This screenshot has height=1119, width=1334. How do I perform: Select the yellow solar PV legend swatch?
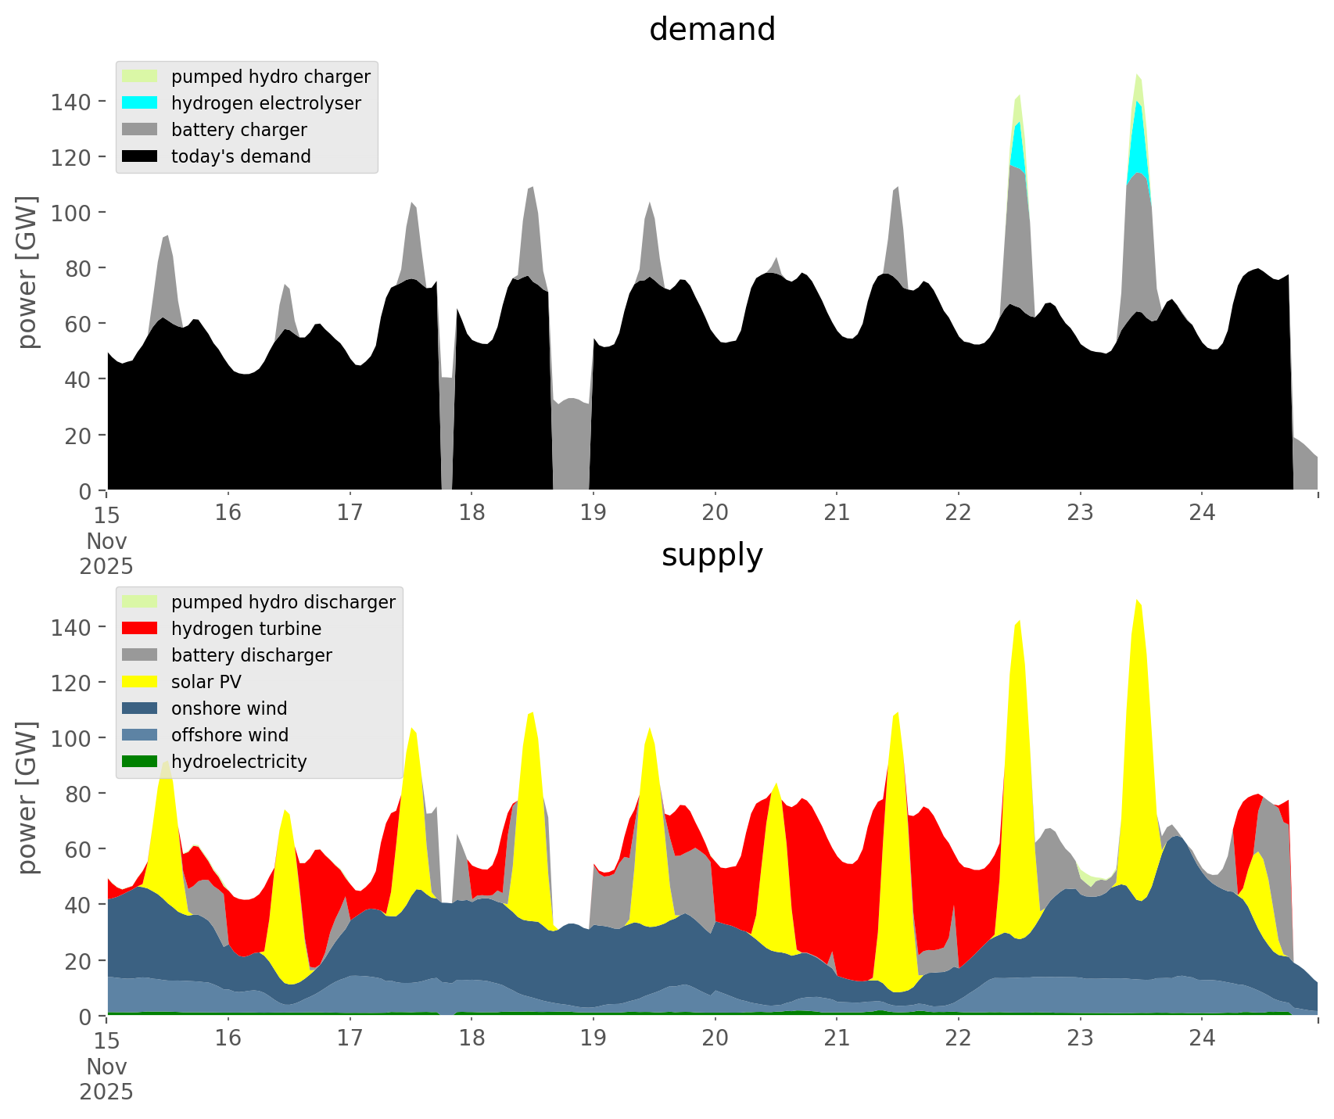pyautogui.click(x=140, y=682)
